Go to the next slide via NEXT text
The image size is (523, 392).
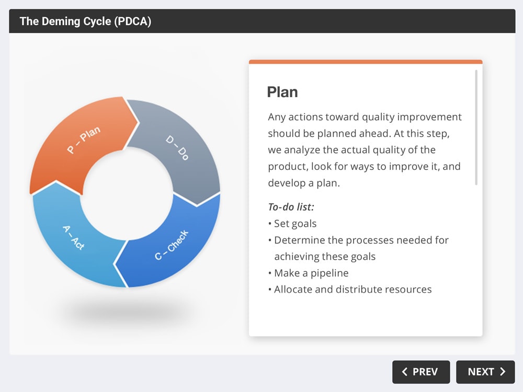pyautogui.click(x=481, y=372)
